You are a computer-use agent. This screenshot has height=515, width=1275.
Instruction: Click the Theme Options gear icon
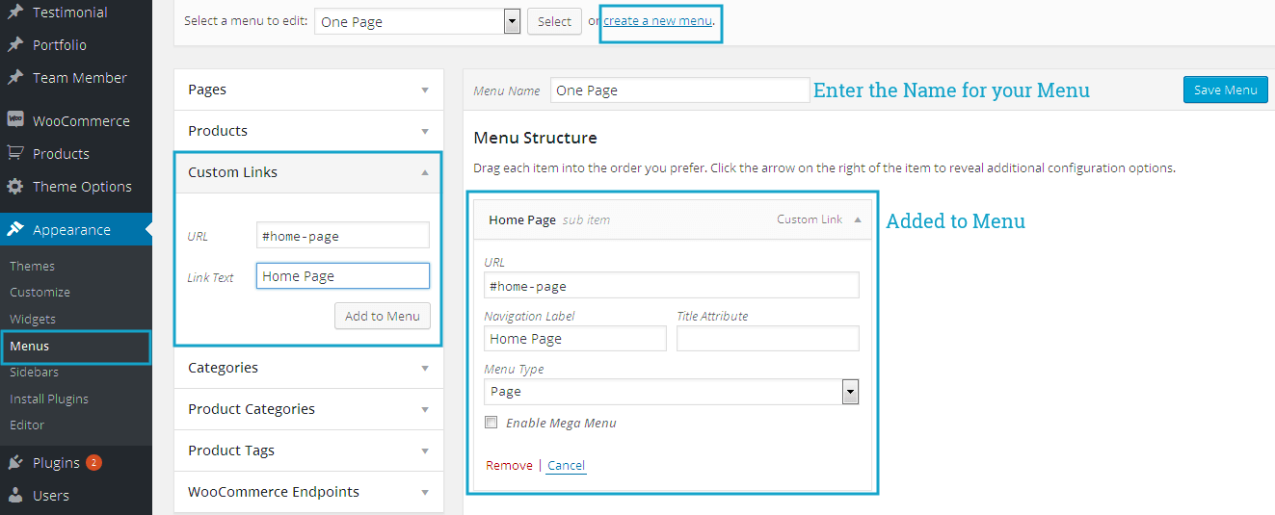[15, 186]
